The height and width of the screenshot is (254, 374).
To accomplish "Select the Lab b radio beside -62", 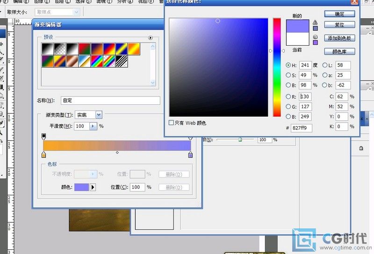I will [324, 85].
